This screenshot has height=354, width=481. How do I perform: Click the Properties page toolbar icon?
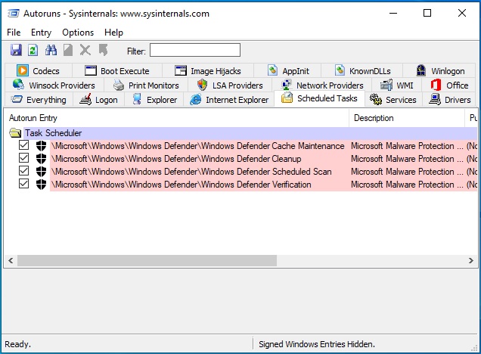(x=68, y=50)
